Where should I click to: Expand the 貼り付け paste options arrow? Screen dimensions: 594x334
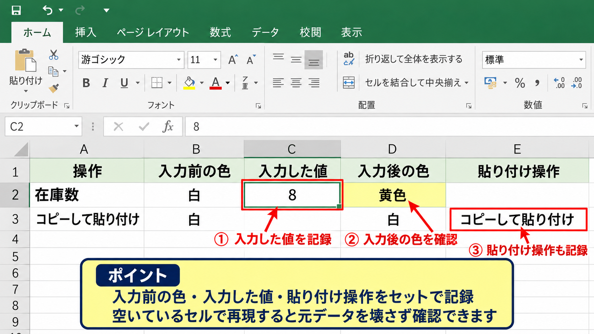click(26, 91)
